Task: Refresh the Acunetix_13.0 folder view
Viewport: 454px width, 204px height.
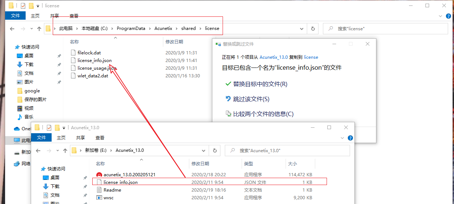Action: click(214, 150)
